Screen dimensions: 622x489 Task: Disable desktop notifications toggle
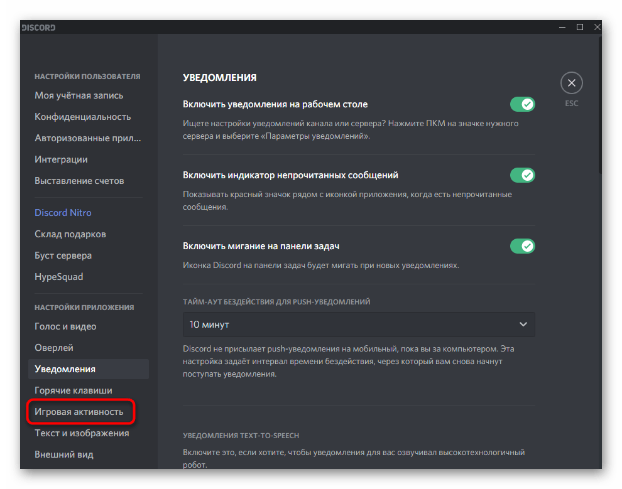click(x=522, y=104)
